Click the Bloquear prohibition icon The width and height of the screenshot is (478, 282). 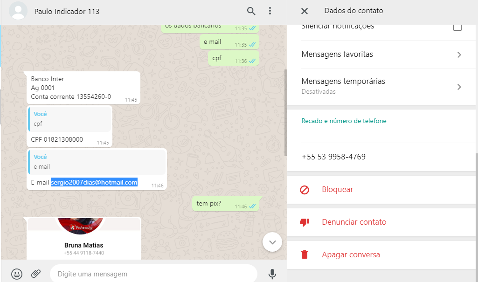tap(305, 190)
